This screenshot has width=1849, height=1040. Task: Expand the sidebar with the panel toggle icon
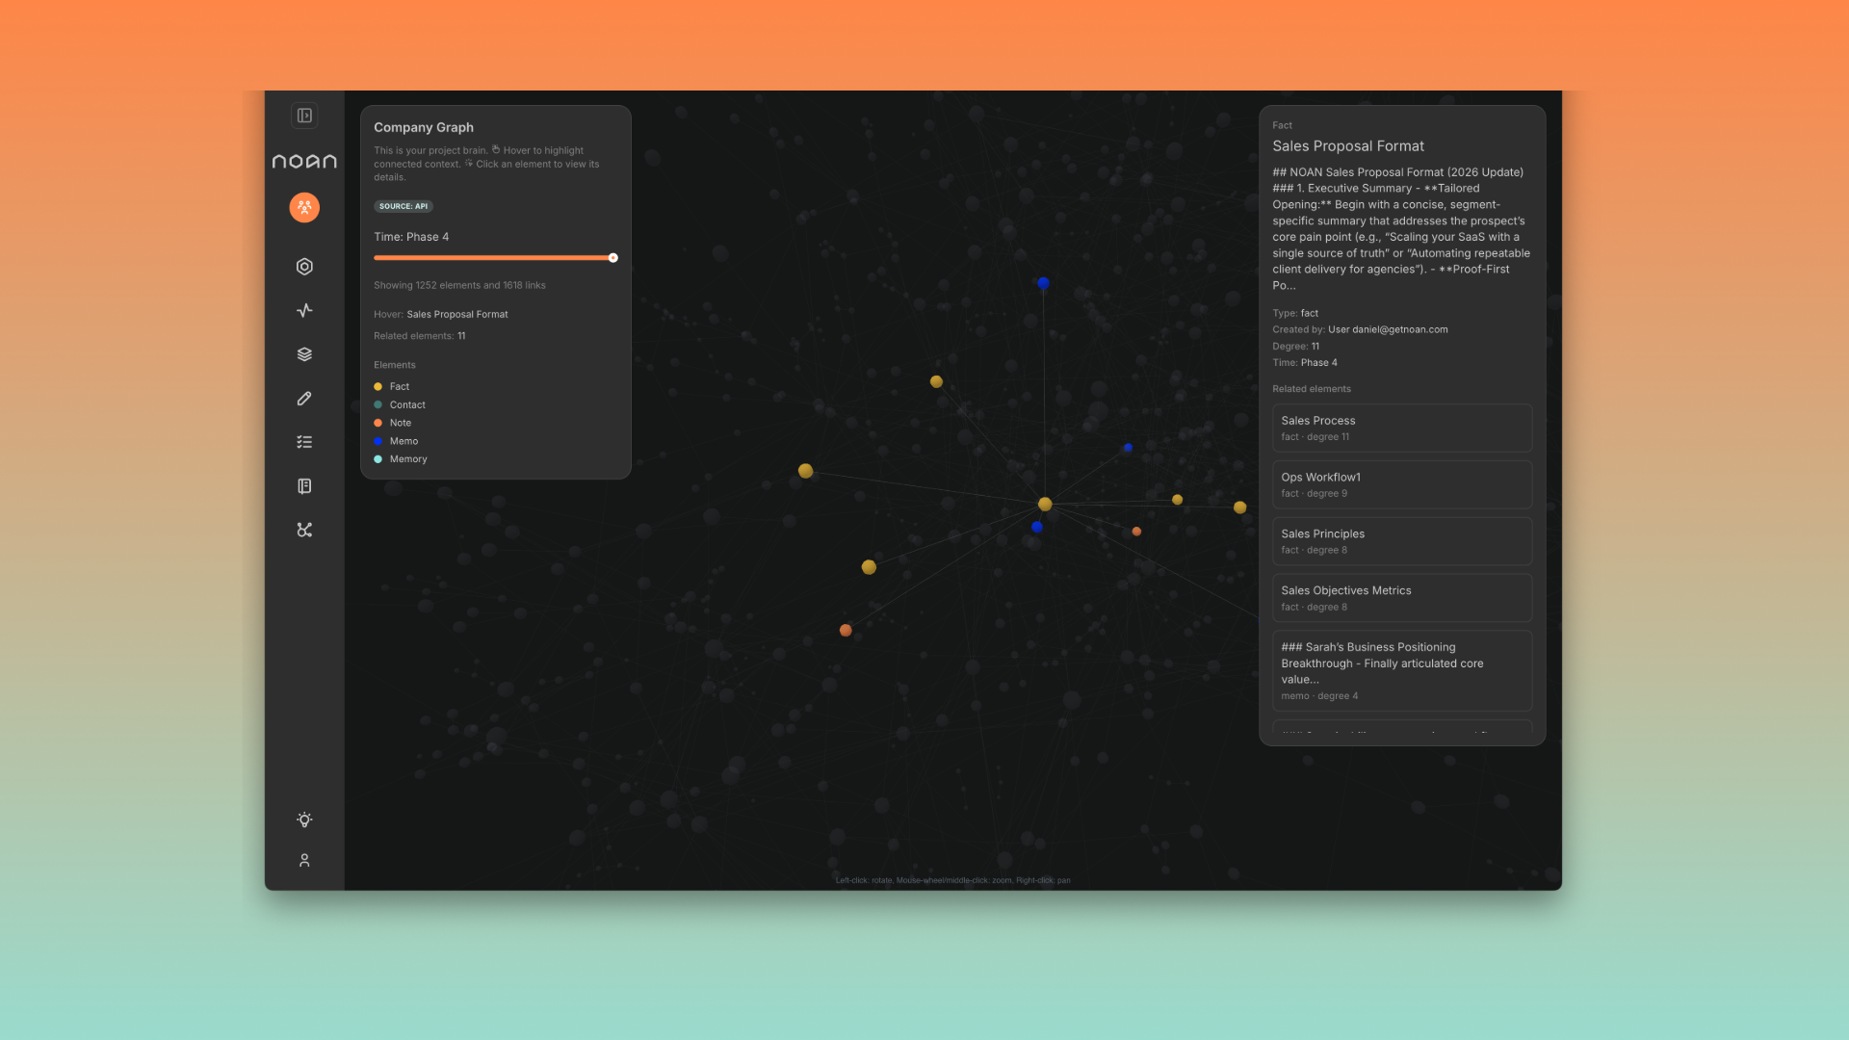[304, 116]
